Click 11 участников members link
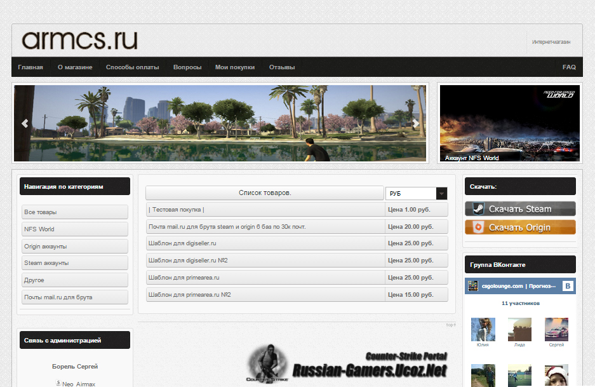This screenshot has height=387, width=595. click(x=520, y=303)
